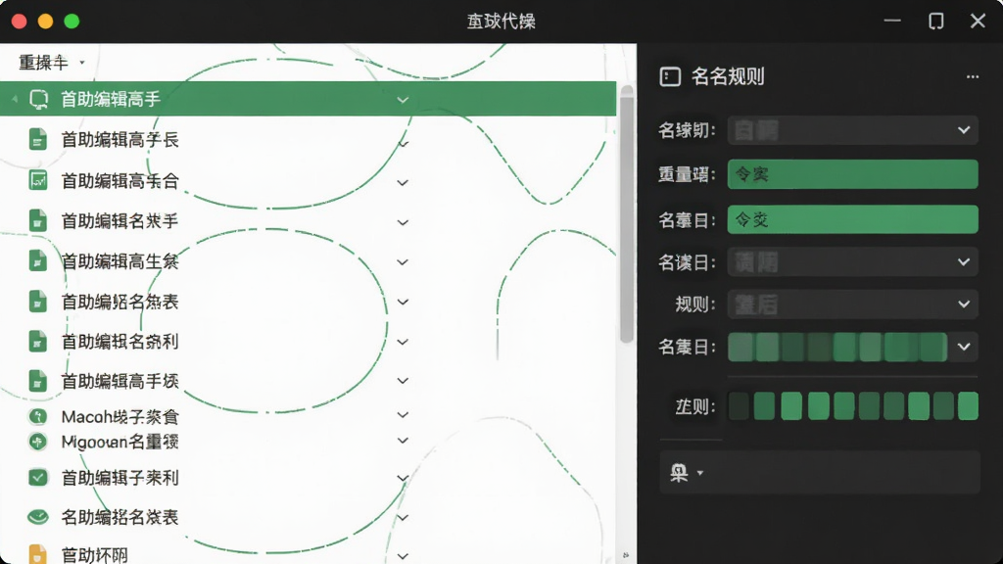Open the 规则 dropdown
Screen dimensions: 1003x564
(853, 305)
